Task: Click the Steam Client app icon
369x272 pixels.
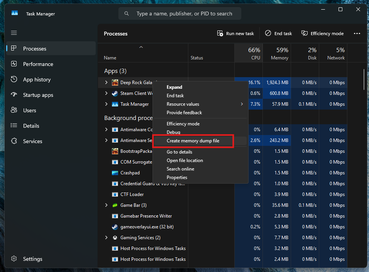Action: [115, 93]
